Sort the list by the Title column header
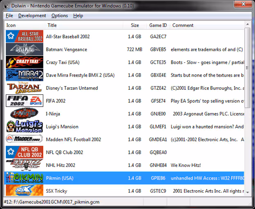Viewport: 255px width, 209px height. 84,25
